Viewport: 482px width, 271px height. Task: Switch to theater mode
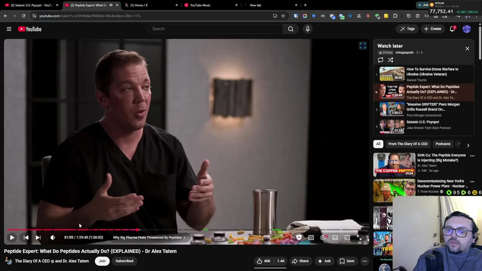335,238
